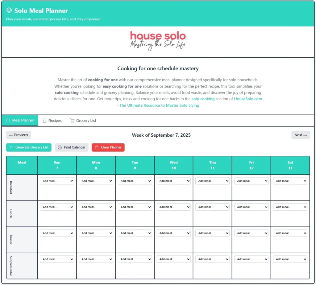Click the trash icon on Clear Planner

97,147
